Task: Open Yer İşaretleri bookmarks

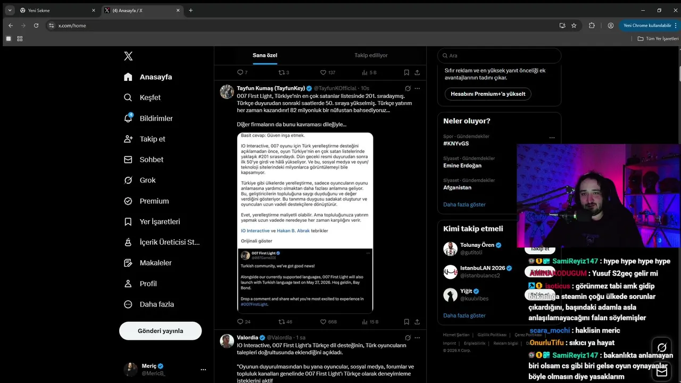Action: 152,221
